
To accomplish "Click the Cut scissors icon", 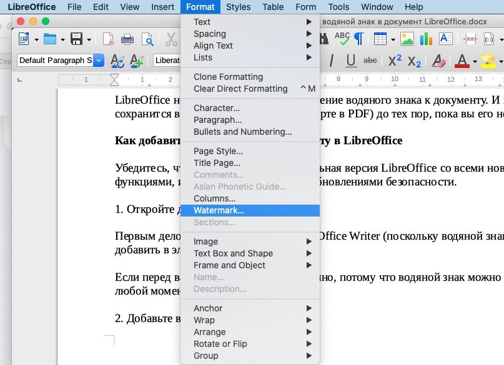I will 171,39.
